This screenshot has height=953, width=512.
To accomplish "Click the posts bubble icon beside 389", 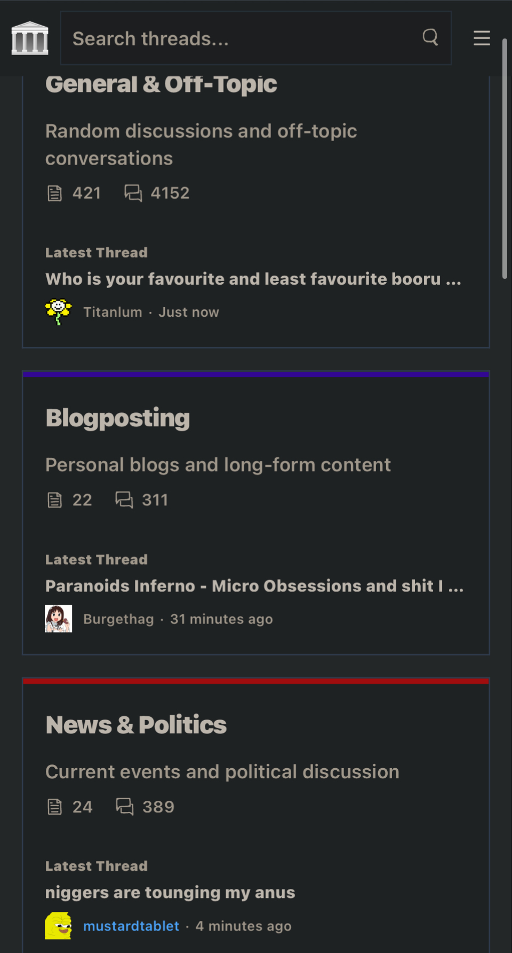I will click(x=125, y=807).
